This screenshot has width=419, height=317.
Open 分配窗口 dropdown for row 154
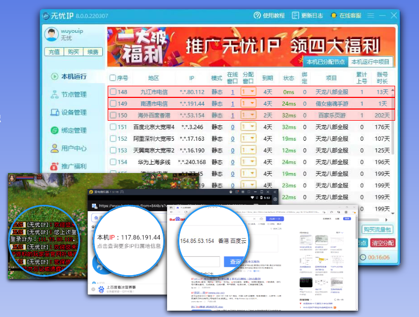(x=248, y=162)
